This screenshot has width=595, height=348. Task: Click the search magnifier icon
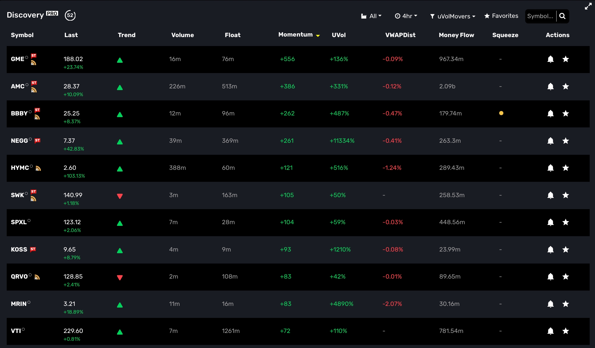pyautogui.click(x=562, y=16)
